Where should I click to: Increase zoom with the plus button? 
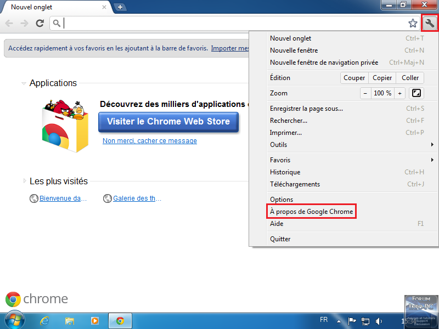point(400,93)
